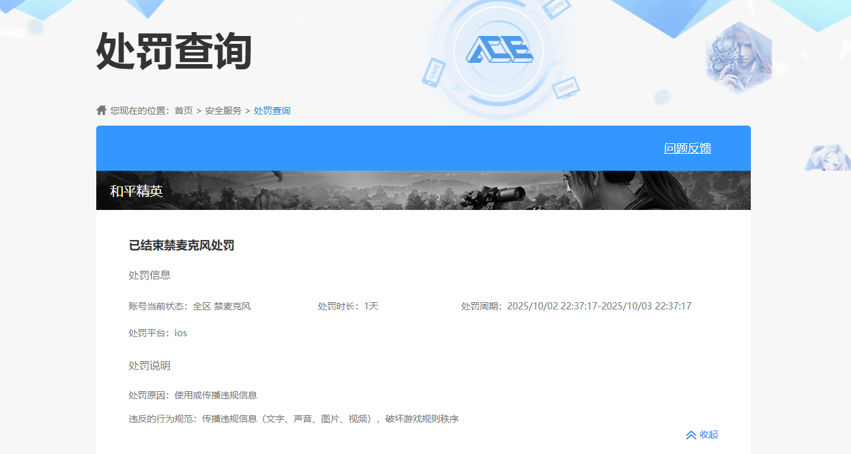Click the GAME monitor icon below-right of logo
Viewport: 851px width, 454px height.
(565, 87)
